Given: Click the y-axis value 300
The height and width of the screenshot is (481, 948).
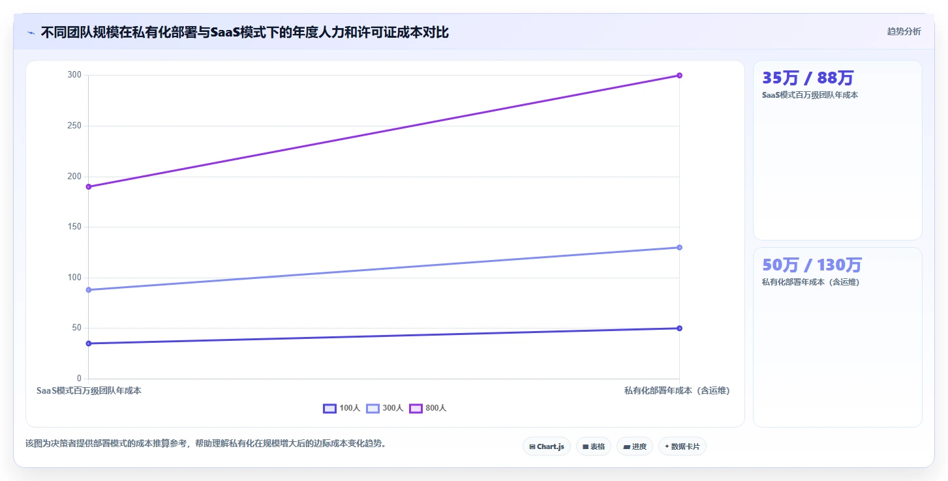Looking at the screenshot, I should (x=74, y=75).
